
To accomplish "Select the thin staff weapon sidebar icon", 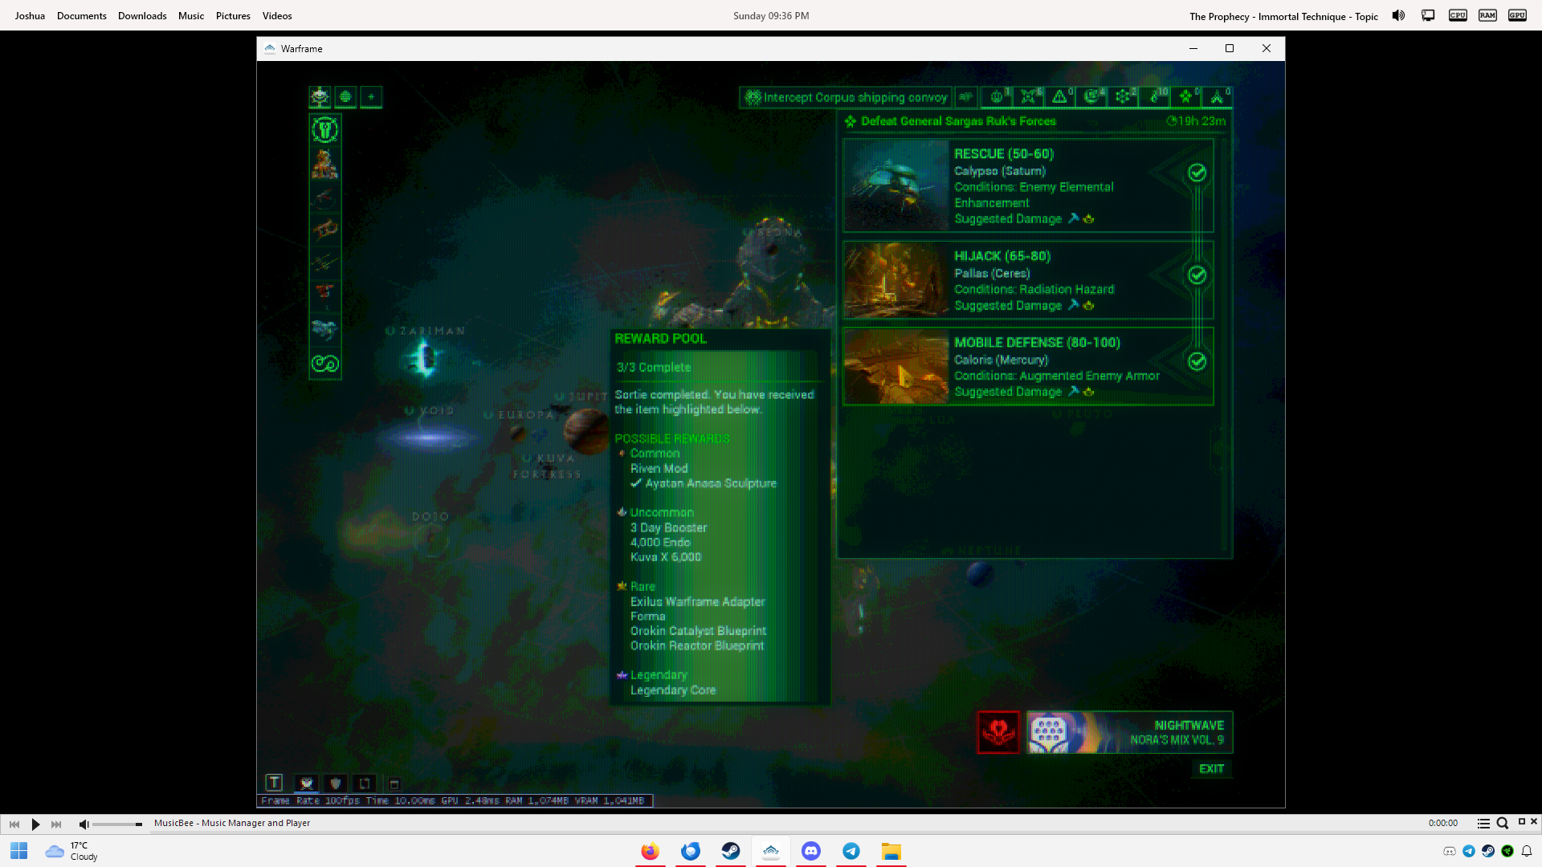I will pos(325,263).
